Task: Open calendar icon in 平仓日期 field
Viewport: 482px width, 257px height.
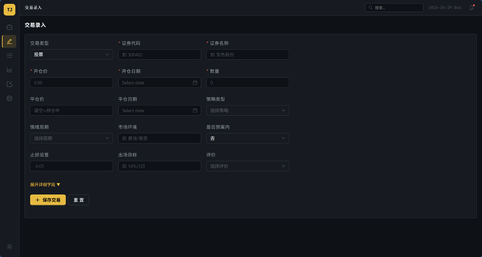Action: point(195,110)
